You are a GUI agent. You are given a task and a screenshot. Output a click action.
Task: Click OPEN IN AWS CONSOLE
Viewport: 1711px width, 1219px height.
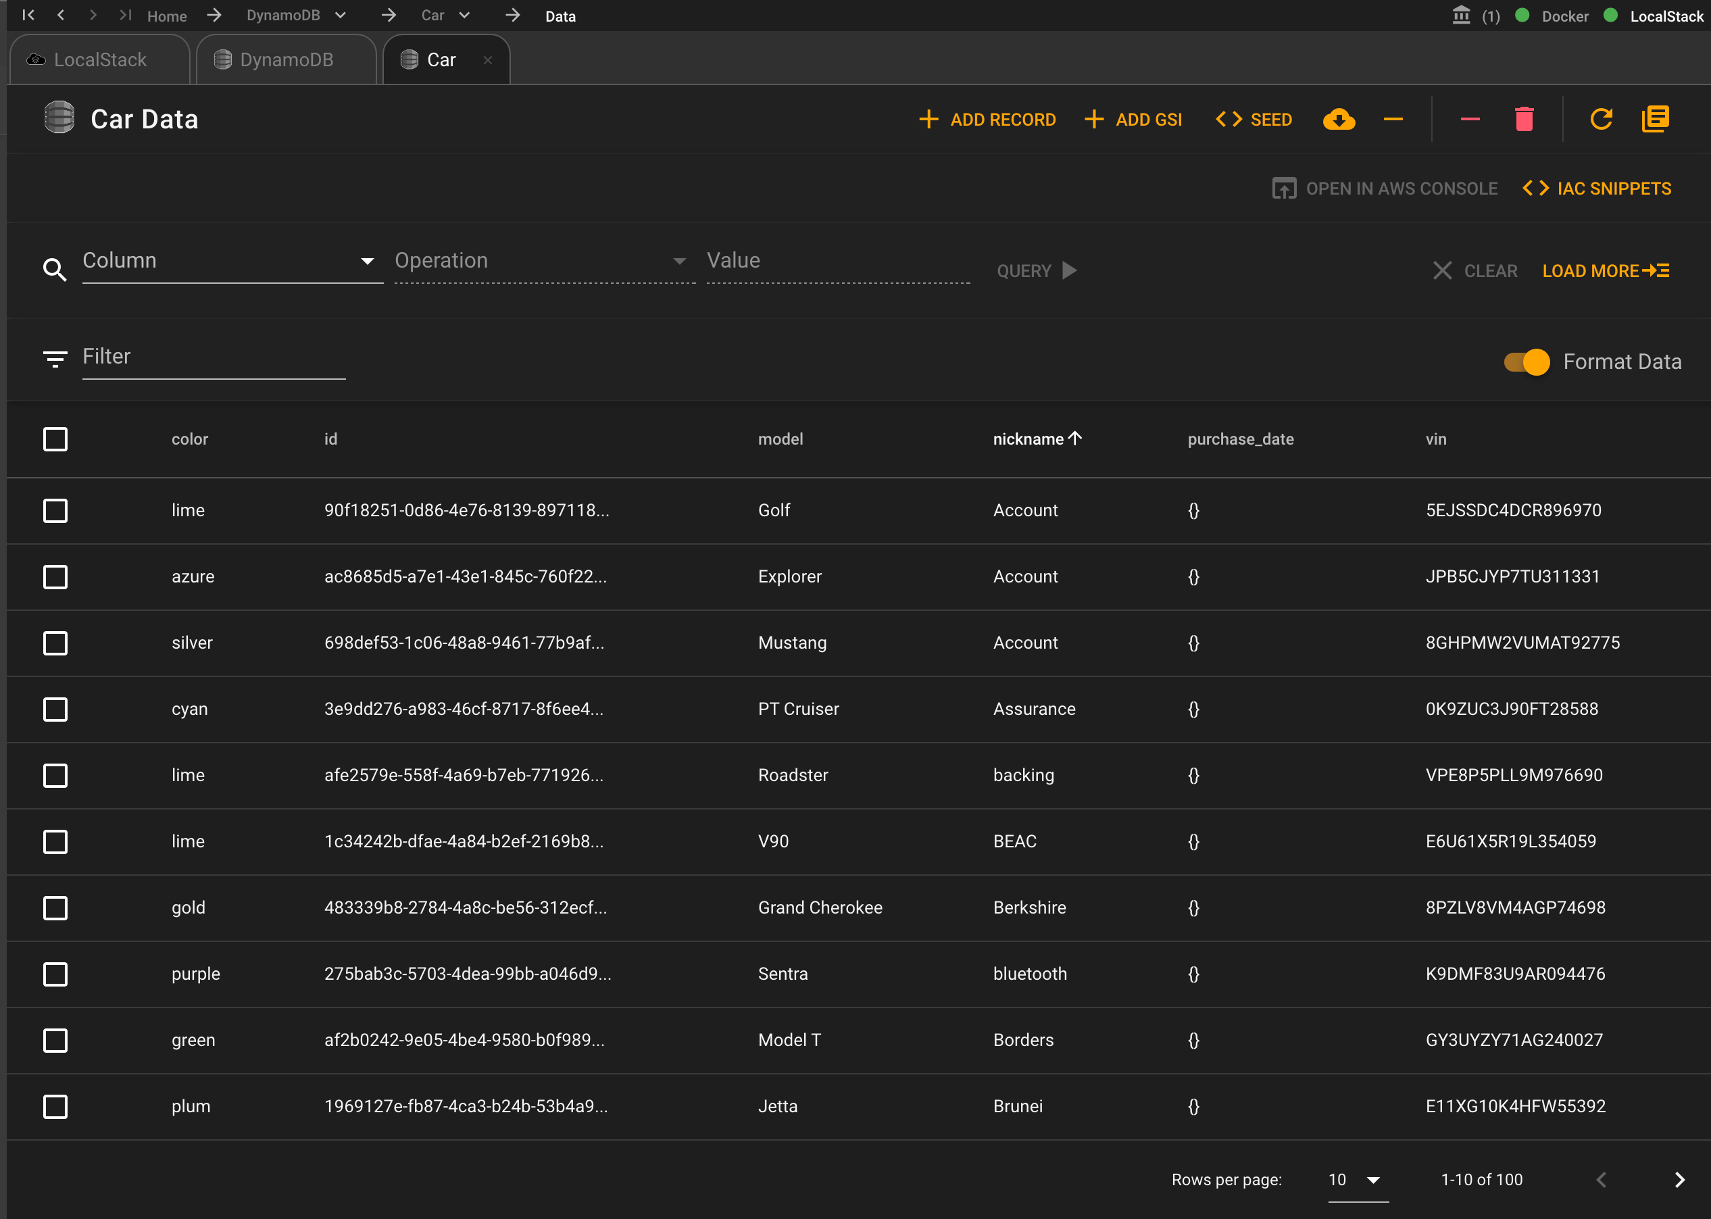pos(1385,189)
